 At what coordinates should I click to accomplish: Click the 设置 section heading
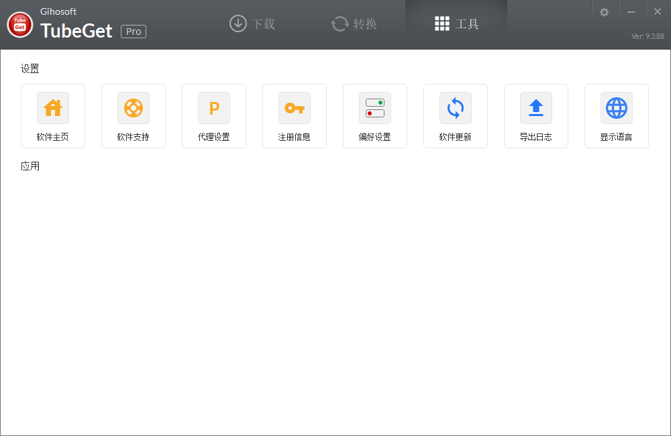(30, 68)
